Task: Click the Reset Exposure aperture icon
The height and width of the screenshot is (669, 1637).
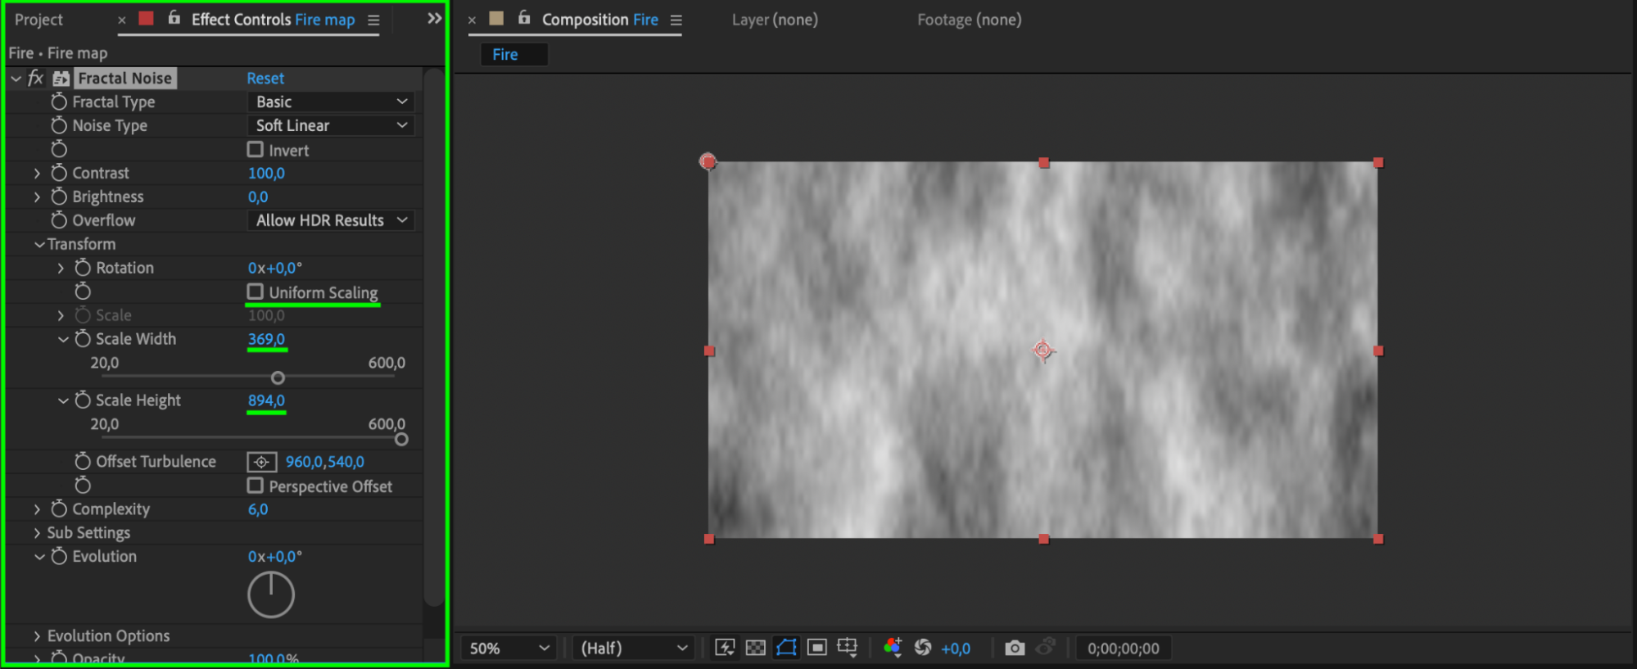Action: [x=923, y=648]
